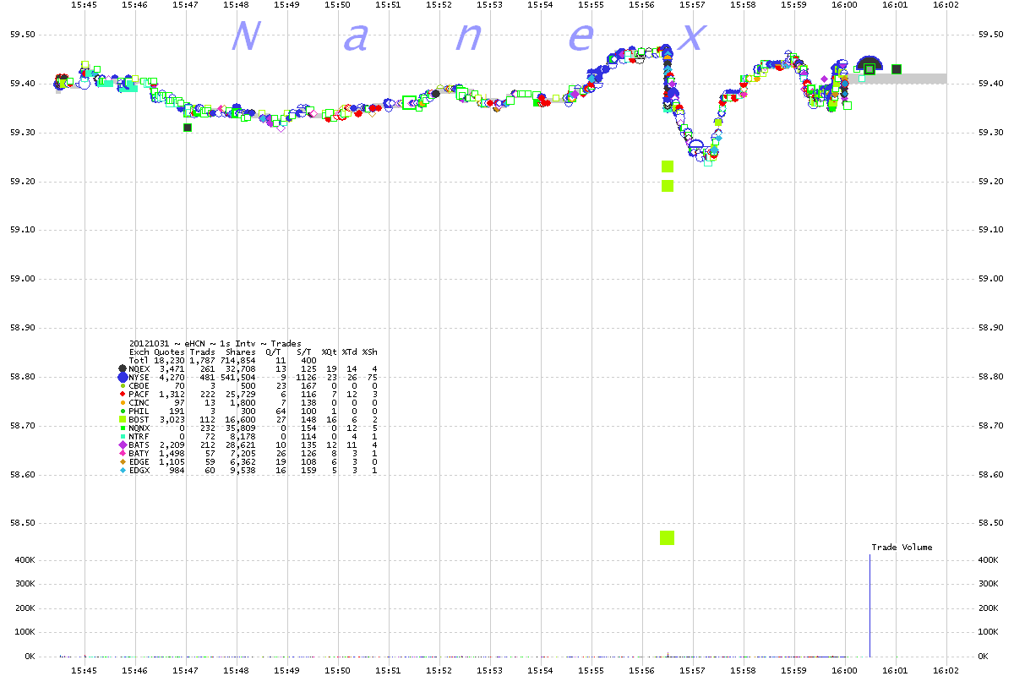
Task: Select the large blue NYSE legend circle
Action: pos(123,377)
